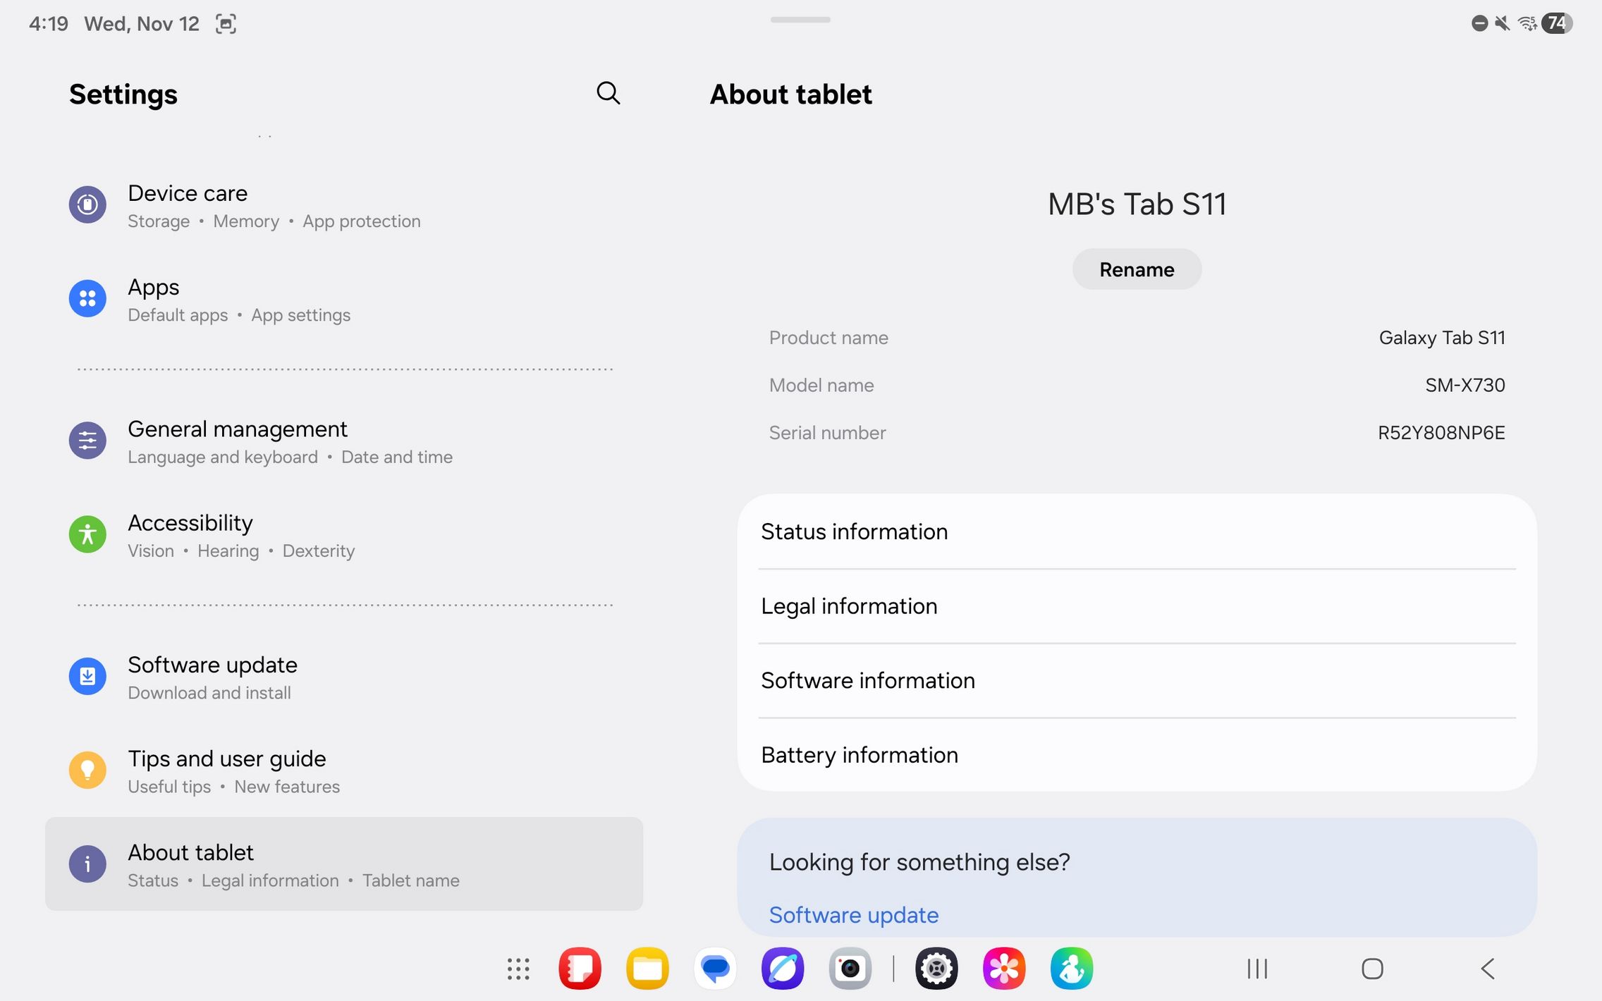Image resolution: width=1602 pixels, height=1001 pixels.
Task: Open the app drawer grid icon
Action: click(518, 969)
